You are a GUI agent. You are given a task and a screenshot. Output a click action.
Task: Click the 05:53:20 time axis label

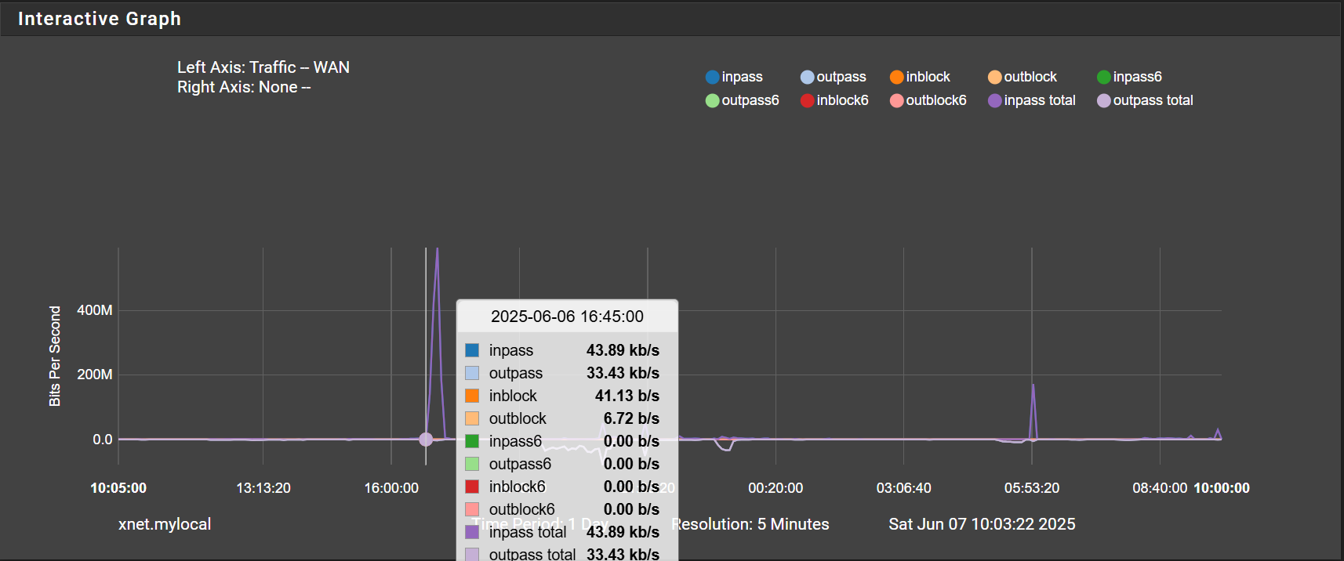pos(1032,488)
